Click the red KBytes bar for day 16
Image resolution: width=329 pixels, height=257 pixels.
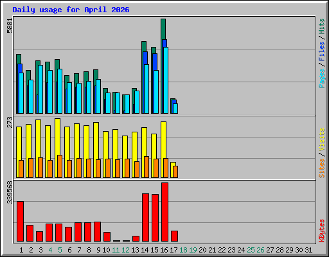pos(165,212)
